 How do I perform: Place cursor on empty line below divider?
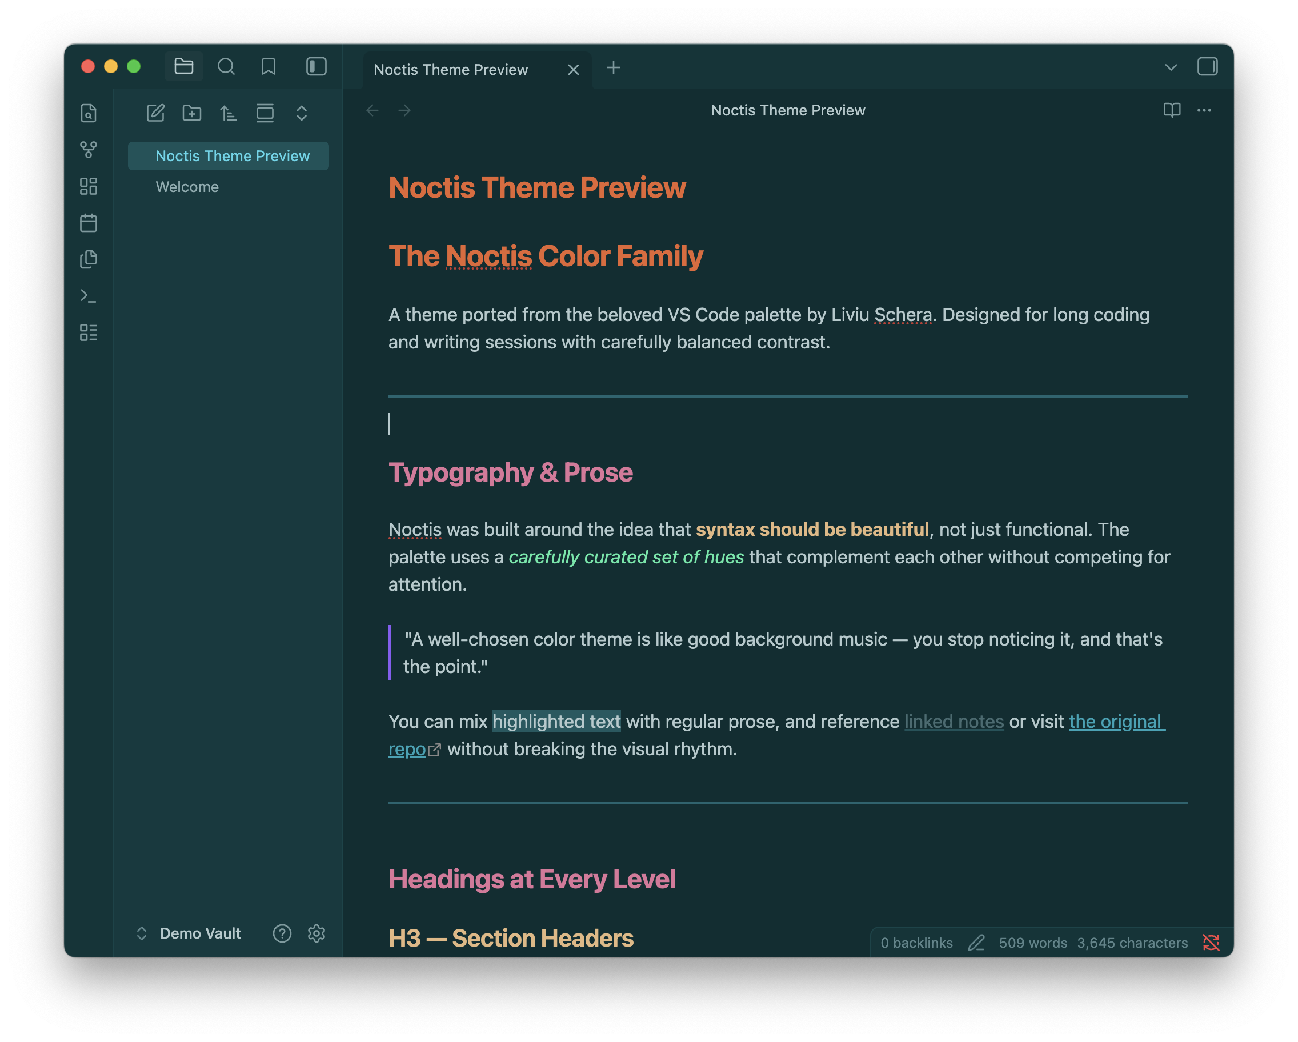coord(788,424)
